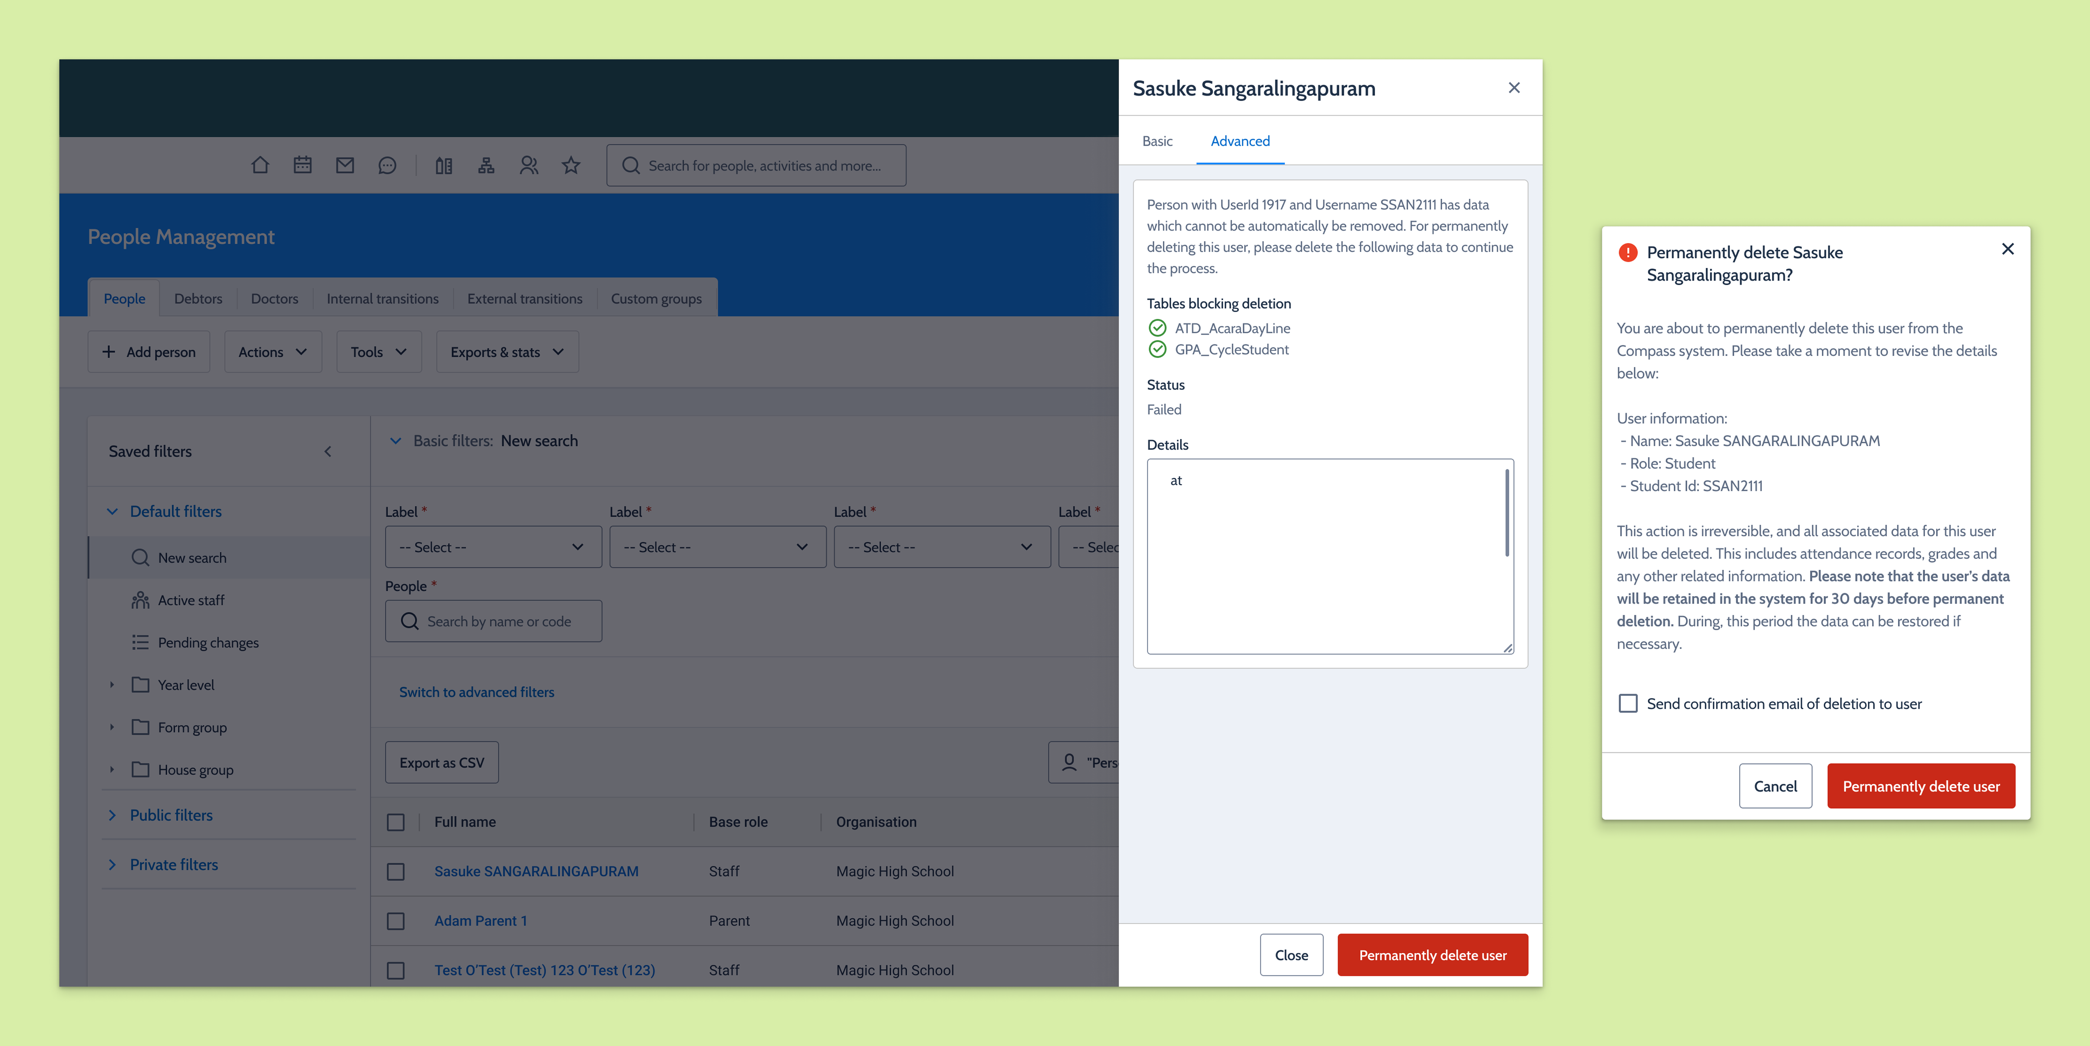
Task: Open the External transitions tab
Action: (x=525, y=299)
